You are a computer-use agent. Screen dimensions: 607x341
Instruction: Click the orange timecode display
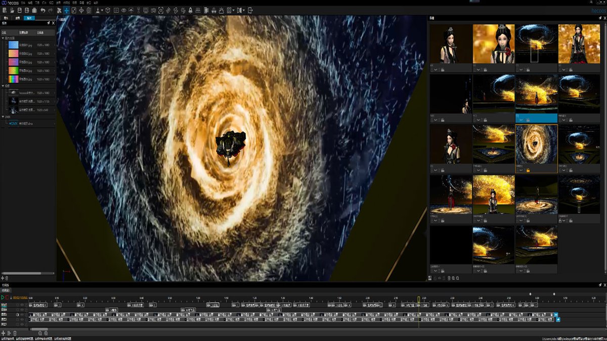click(x=20, y=298)
